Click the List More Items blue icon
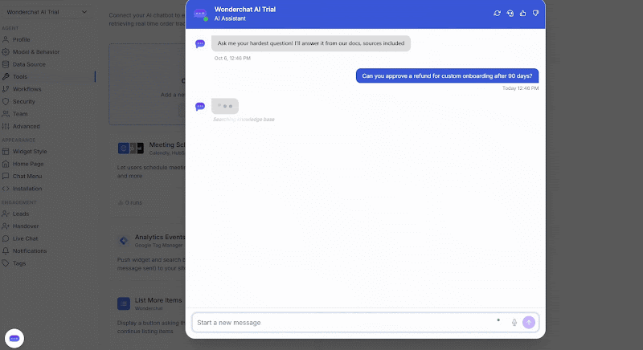 coord(124,303)
